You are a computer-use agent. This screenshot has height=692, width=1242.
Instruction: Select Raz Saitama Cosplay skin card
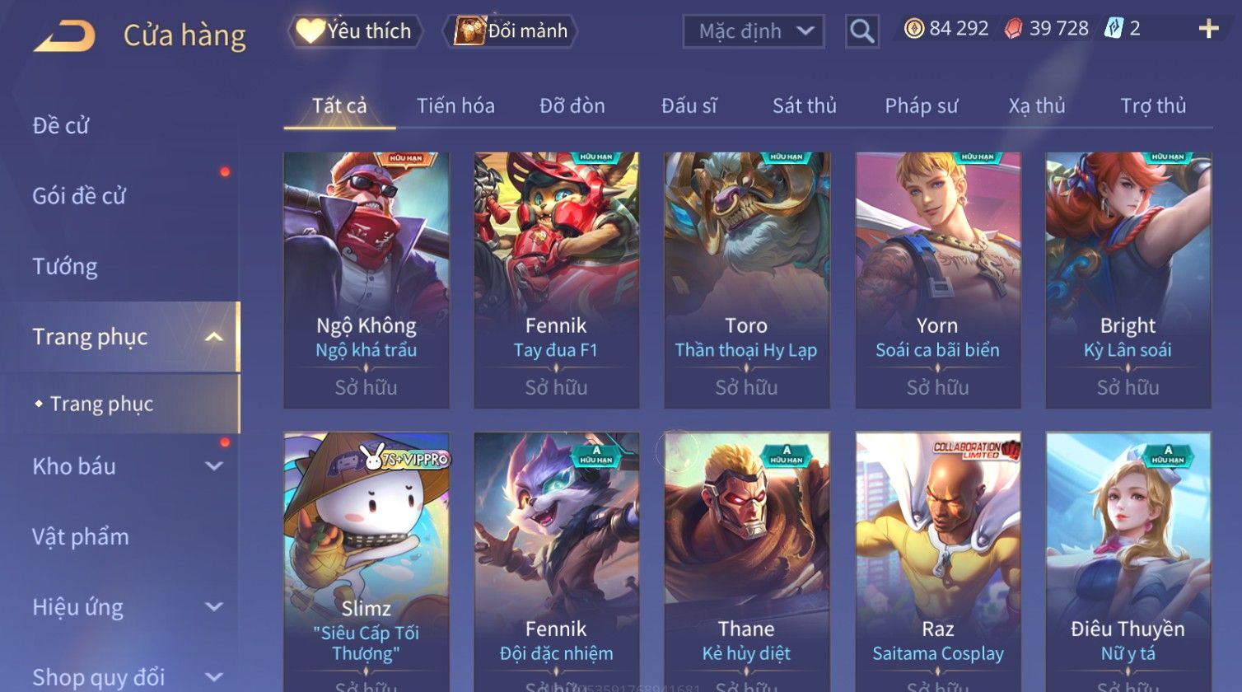(x=938, y=562)
